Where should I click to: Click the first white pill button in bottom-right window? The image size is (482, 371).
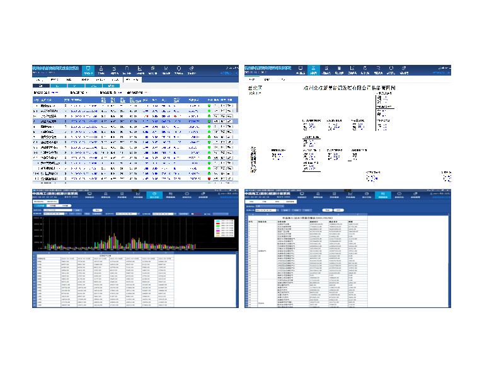point(328,210)
